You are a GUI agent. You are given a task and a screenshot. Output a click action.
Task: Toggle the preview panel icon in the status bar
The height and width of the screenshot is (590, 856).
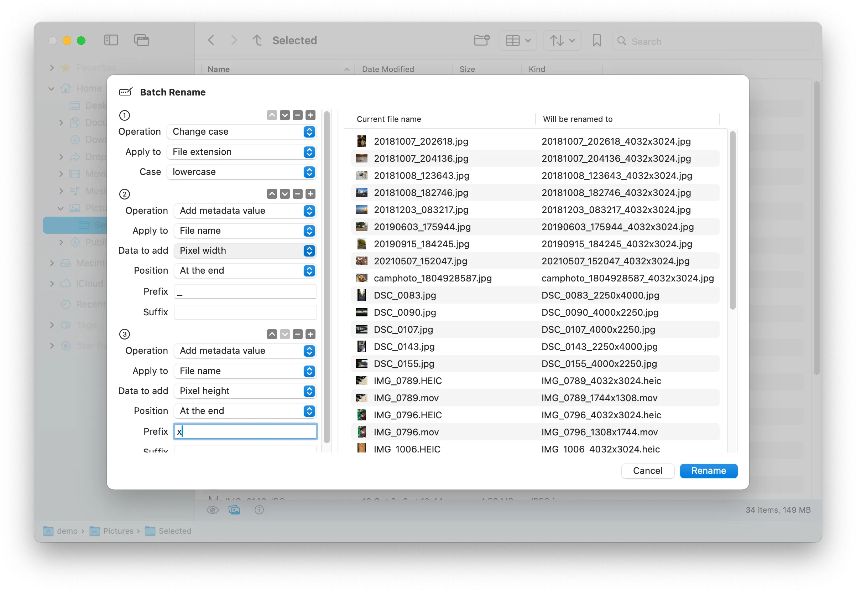coord(234,510)
